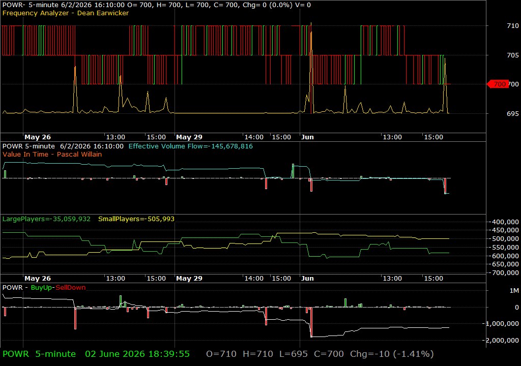Select 'May 26' on the price chart time axis
The image size is (521, 366).
[x=38, y=137]
